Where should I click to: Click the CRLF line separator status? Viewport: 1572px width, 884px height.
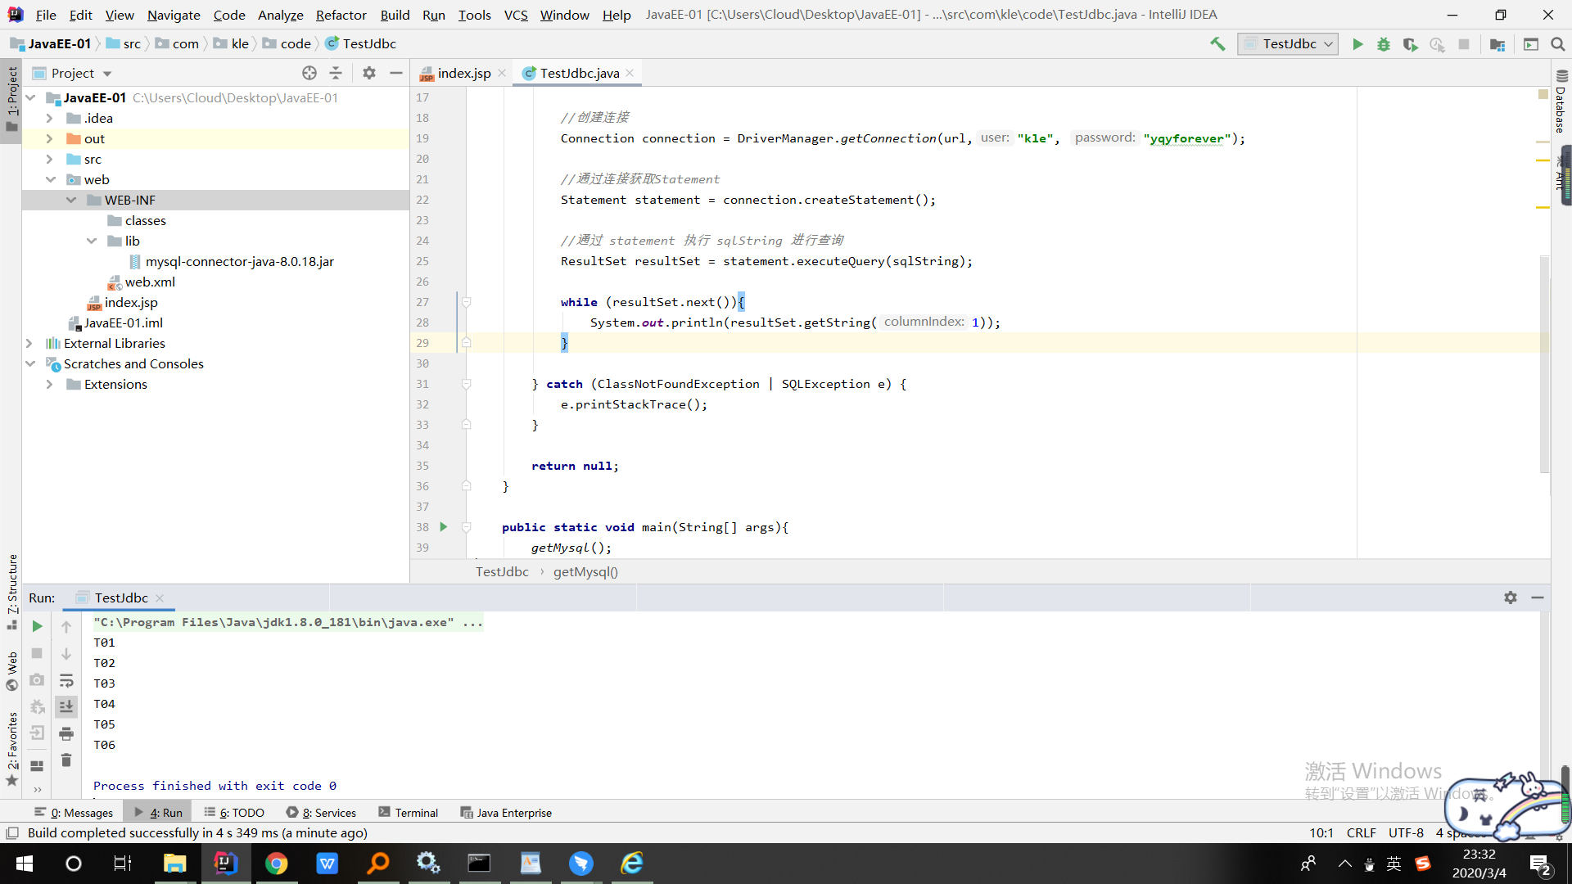pyautogui.click(x=1361, y=832)
